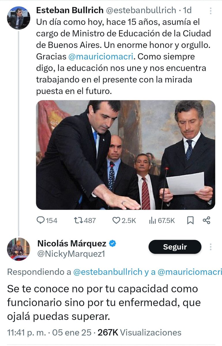Click Nicolás Márquez's blue verified badge
Screen dimensions: 222x346
click(112, 244)
